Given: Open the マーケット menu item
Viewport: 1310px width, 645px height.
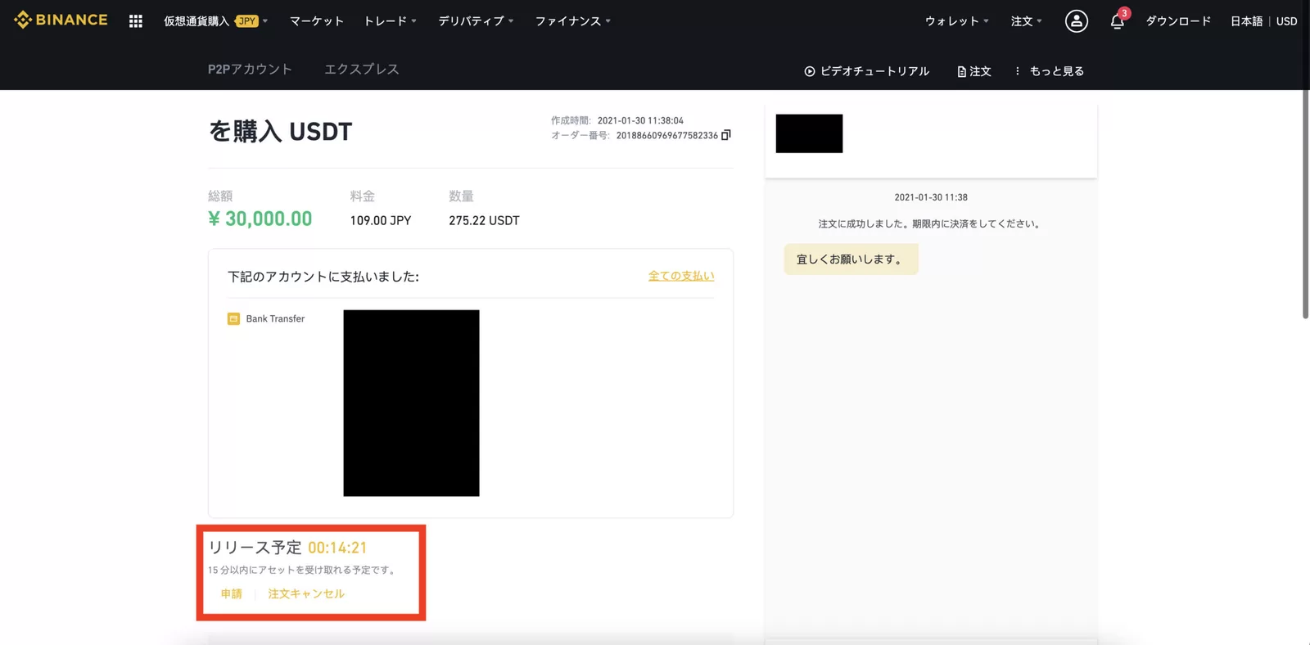Looking at the screenshot, I should pos(317,21).
